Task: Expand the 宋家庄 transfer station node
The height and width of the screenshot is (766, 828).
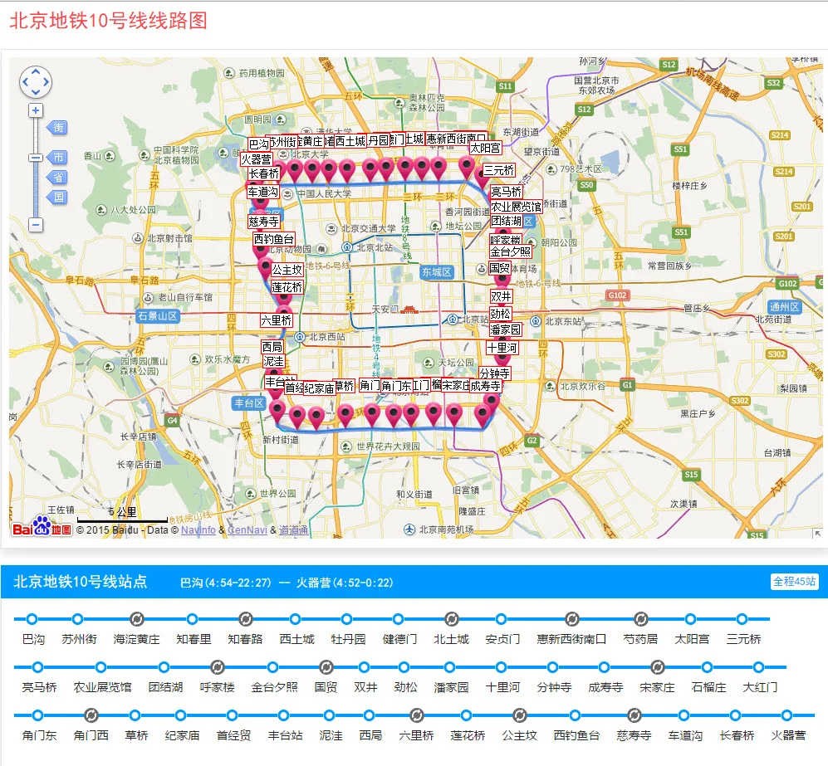Action: pos(656,666)
